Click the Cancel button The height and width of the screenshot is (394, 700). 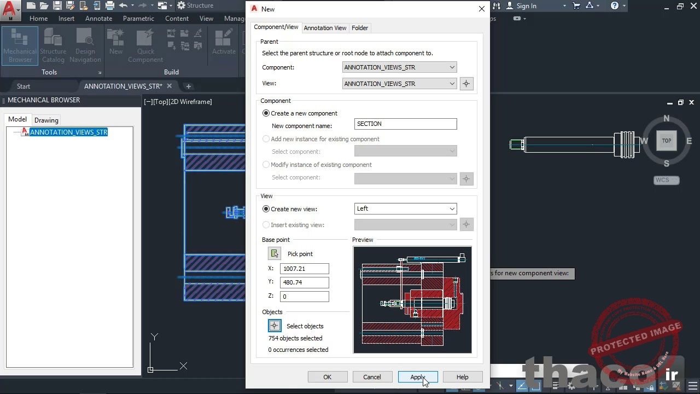click(x=372, y=377)
